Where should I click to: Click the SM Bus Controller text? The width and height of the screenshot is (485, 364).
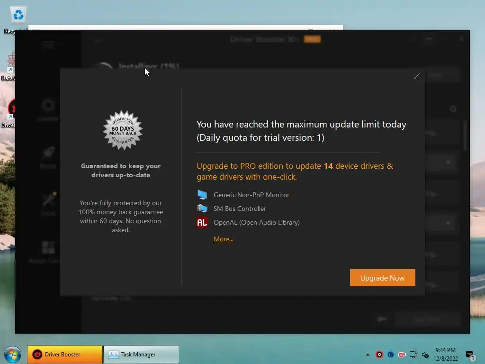click(240, 209)
